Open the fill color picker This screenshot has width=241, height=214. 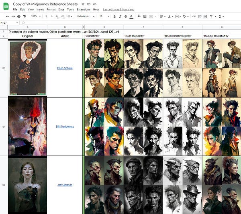(139, 16)
